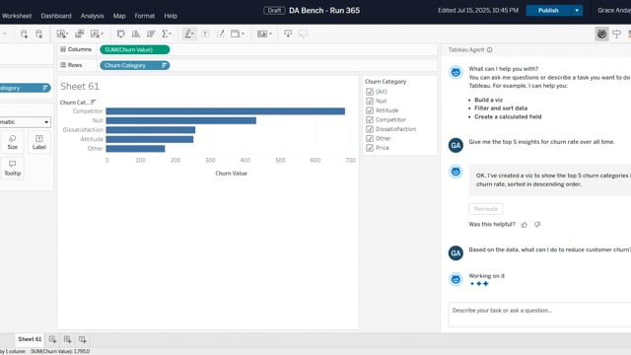The height and width of the screenshot is (355, 631).
Task: Open the Publish dropdown arrow
Action: pos(577,11)
